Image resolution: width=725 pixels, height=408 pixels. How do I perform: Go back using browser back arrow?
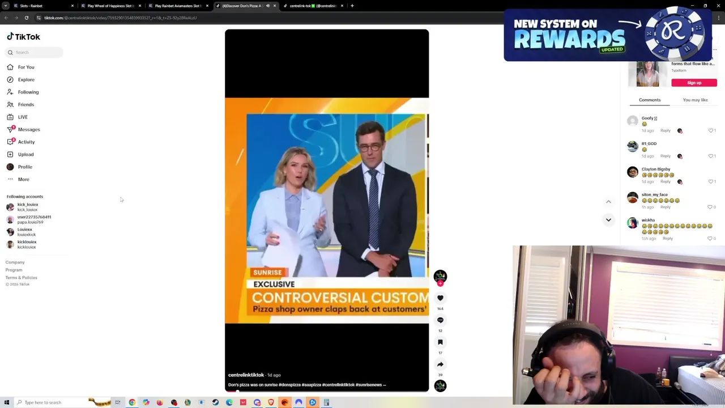6,18
